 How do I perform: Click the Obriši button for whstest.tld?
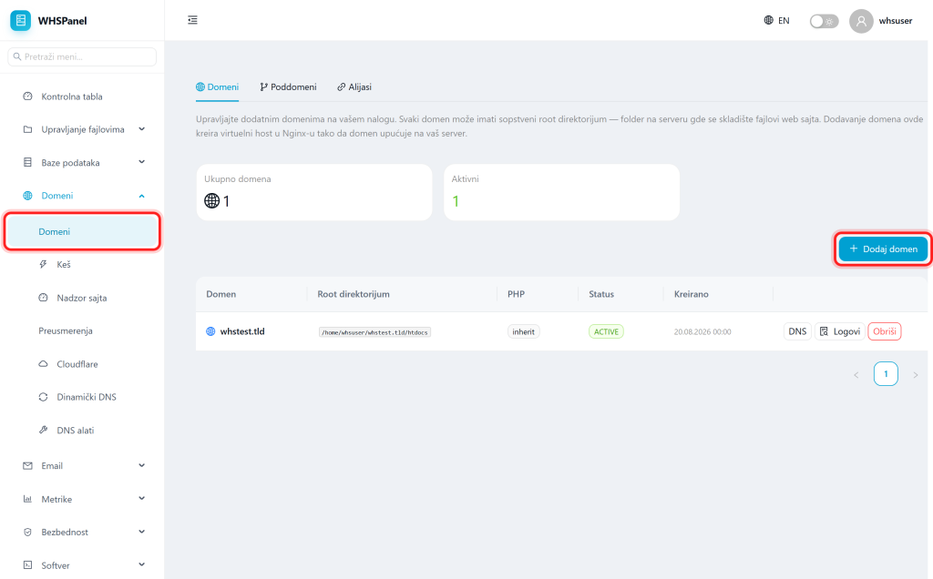tap(884, 331)
